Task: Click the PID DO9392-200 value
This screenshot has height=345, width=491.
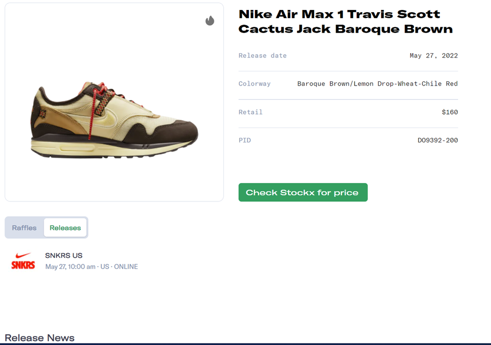Action: [437, 140]
